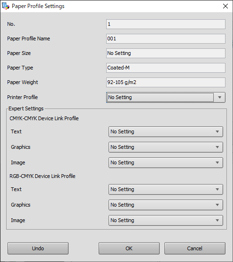This screenshot has width=233, height=262.
Task: Click the Paper Profile Name field
Action: click(166, 39)
